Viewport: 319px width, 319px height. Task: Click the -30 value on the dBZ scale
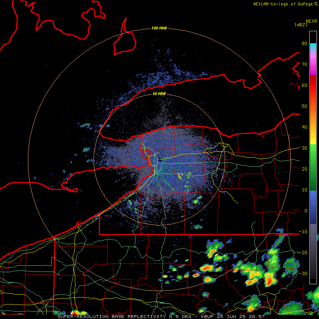point(303,273)
